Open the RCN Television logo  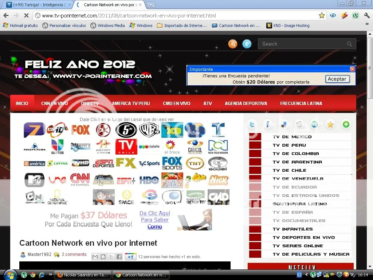pyautogui.click(x=218, y=147)
